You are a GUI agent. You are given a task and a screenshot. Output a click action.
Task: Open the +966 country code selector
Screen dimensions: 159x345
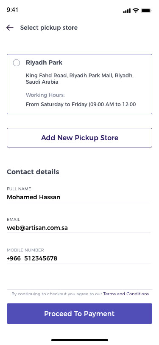pyautogui.click(x=14, y=258)
